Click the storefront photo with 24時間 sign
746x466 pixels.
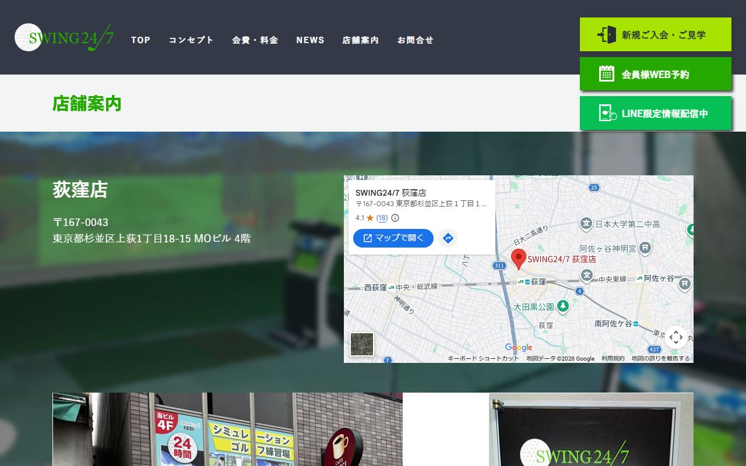click(x=227, y=429)
